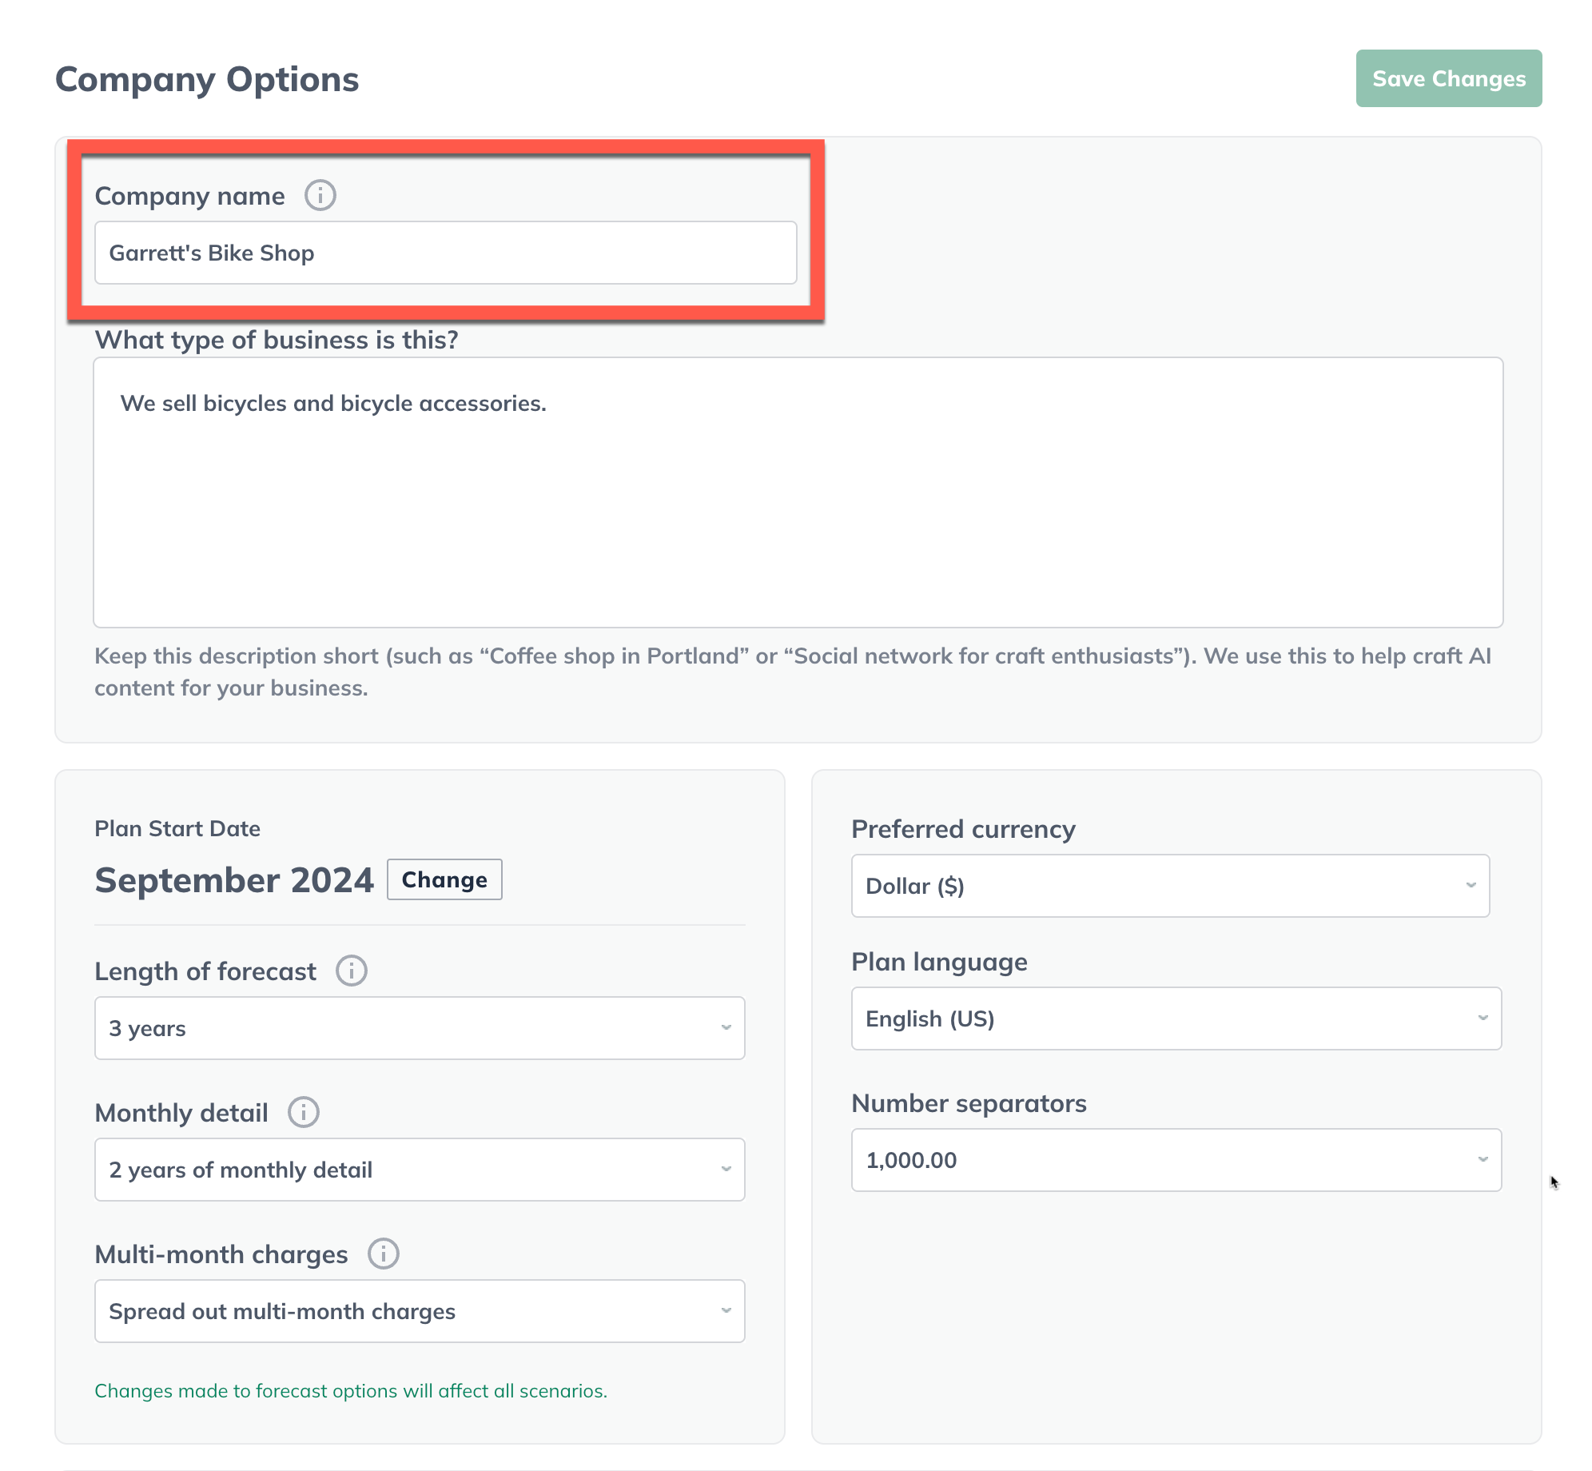The width and height of the screenshot is (1592, 1471).
Task: Open the Preferred currency dropdown
Action: pos(1169,886)
